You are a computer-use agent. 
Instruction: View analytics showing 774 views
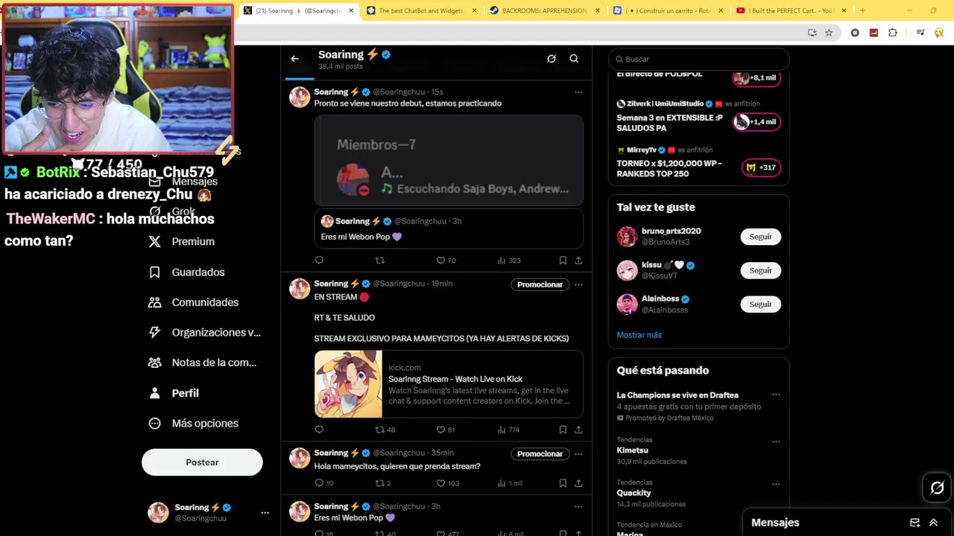coord(509,430)
